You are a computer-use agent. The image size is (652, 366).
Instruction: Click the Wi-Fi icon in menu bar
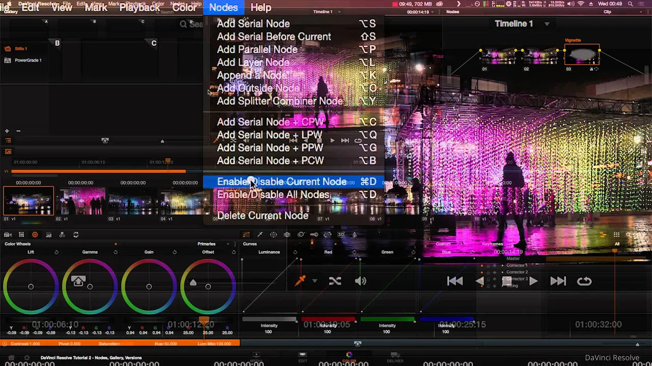point(581,4)
